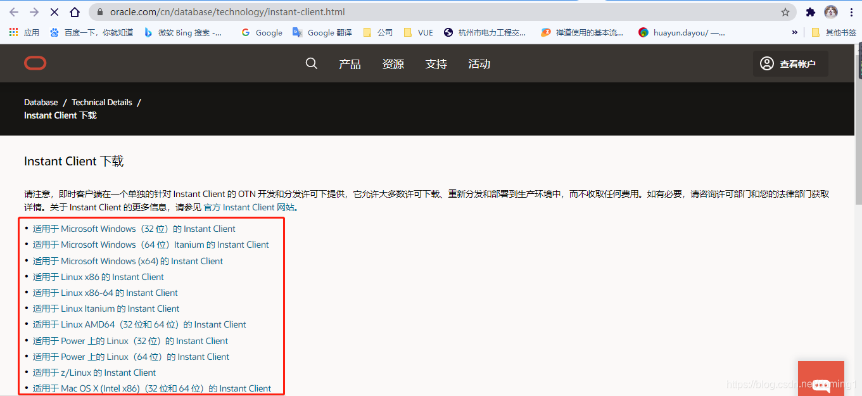Open the Baidu bookmark

(x=91, y=32)
